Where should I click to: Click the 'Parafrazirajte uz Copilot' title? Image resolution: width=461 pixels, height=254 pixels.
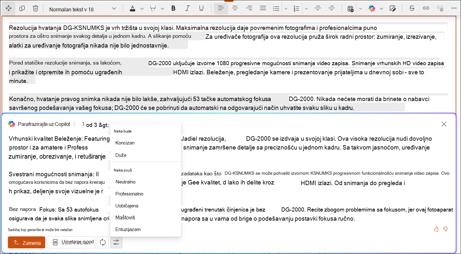tap(44, 124)
